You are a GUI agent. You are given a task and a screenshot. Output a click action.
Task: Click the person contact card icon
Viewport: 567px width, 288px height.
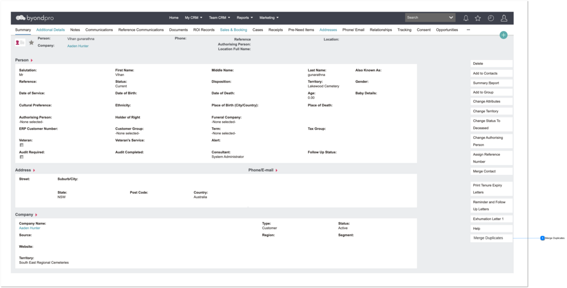(20, 43)
